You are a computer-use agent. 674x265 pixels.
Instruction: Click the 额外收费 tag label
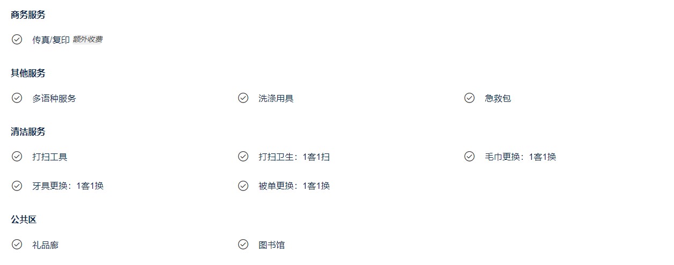[x=87, y=40]
